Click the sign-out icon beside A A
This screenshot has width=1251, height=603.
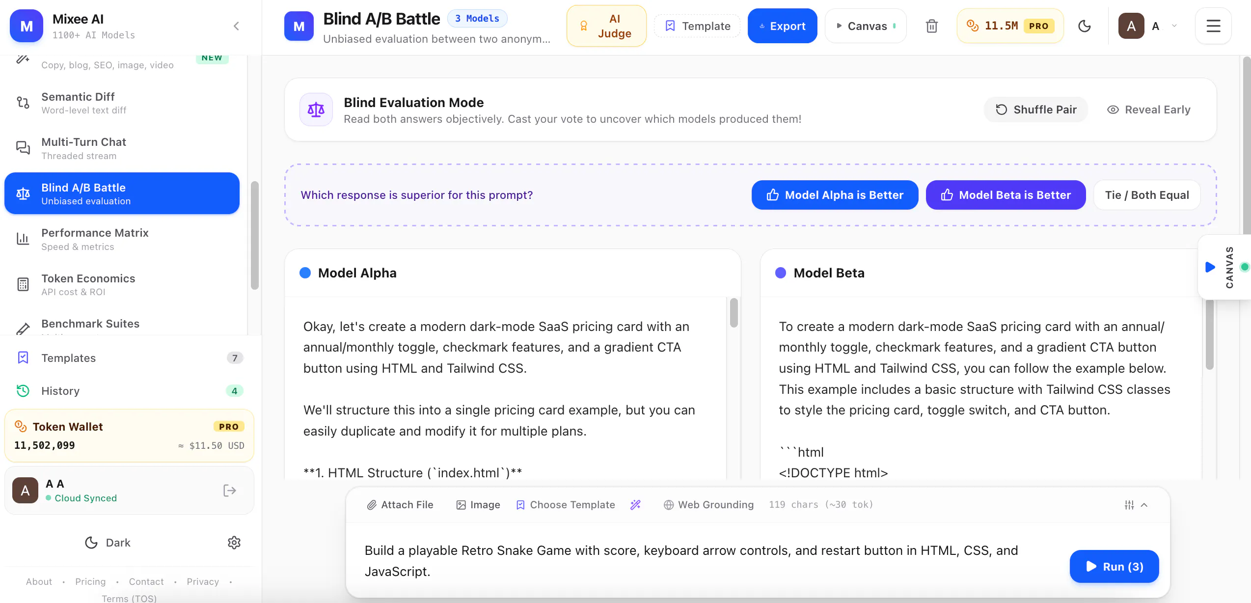click(229, 490)
